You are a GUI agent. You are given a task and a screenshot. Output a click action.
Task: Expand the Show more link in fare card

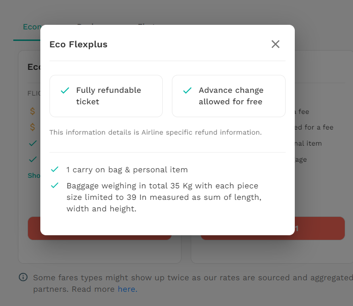34,176
